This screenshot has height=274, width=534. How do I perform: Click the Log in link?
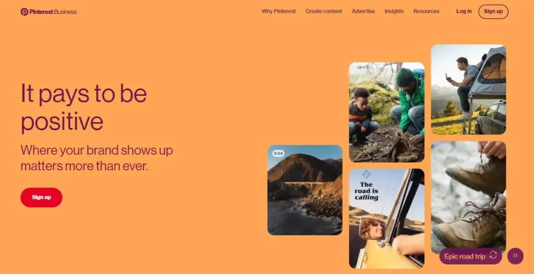(464, 11)
